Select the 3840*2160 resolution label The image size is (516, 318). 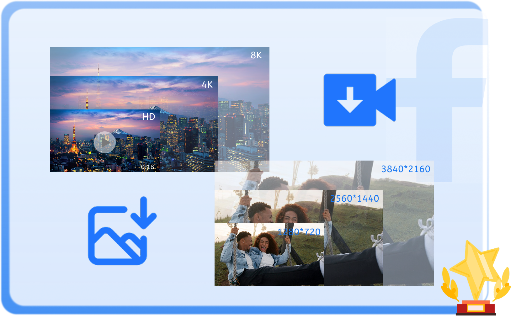pyautogui.click(x=406, y=169)
